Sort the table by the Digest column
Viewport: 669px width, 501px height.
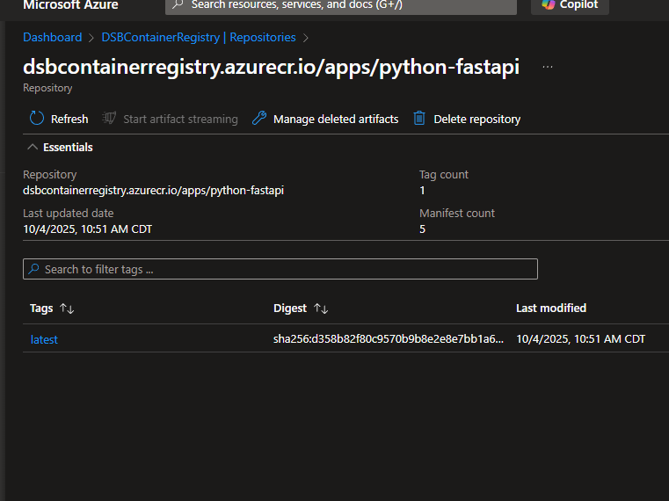point(321,309)
